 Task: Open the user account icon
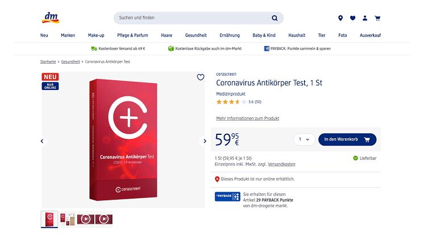pyautogui.click(x=365, y=18)
